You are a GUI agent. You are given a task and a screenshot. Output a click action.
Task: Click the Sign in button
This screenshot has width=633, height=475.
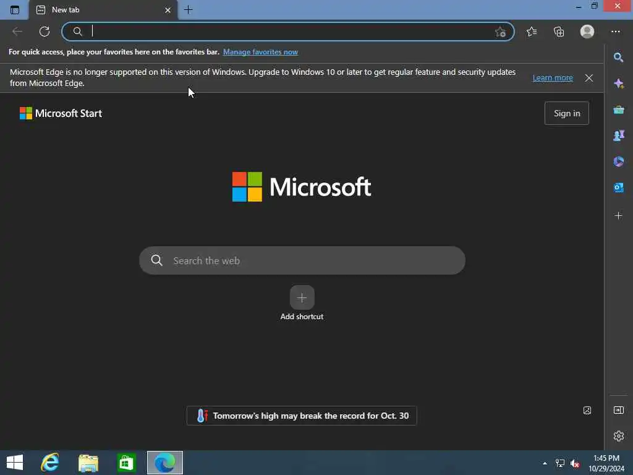pos(567,113)
